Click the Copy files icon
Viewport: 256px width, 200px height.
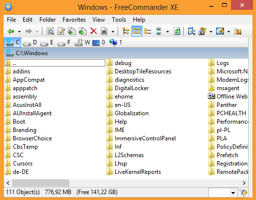point(72,31)
